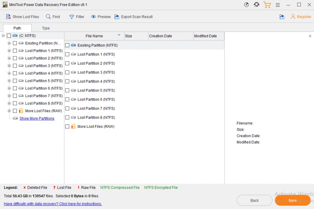Click the Filter funnel icon

click(x=71, y=17)
